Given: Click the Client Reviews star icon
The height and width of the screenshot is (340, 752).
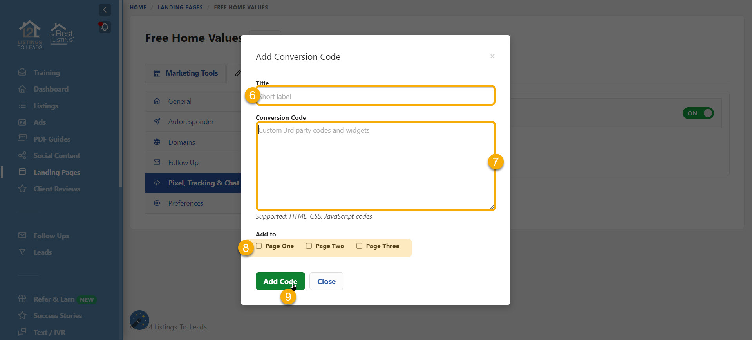Looking at the screenshot, I should click(22, 189).
